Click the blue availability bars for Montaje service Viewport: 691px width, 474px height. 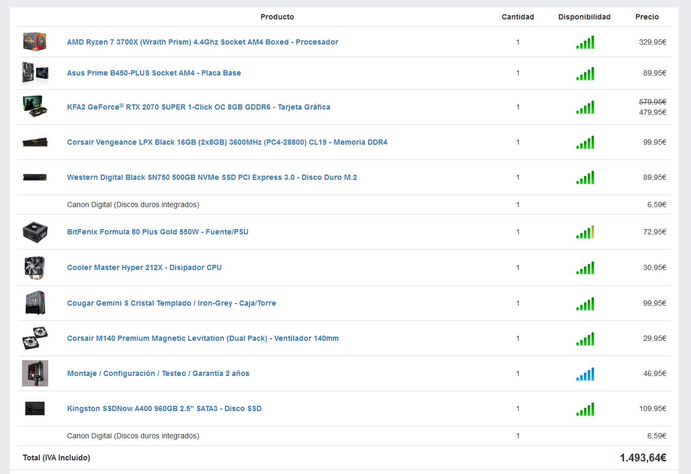coord(585,373)
